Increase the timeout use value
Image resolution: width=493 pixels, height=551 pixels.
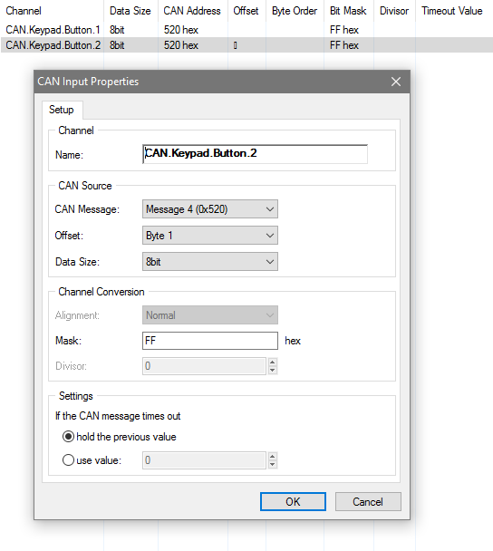point(272,457)
